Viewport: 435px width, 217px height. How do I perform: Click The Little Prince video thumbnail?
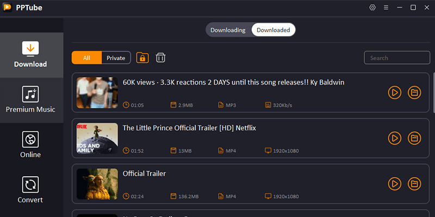(x=97, y=138)
